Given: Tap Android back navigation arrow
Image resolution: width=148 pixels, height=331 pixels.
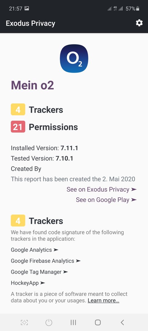Looking at the screenshot, I should pyautogui.click(x=122, y=322).
